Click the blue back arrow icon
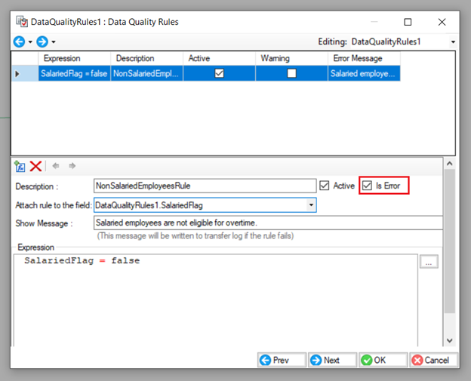 point(19,41)
